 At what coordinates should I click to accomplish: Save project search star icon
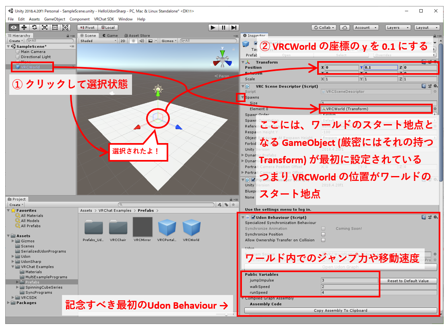pyautogui.click(x=233, y=205)
